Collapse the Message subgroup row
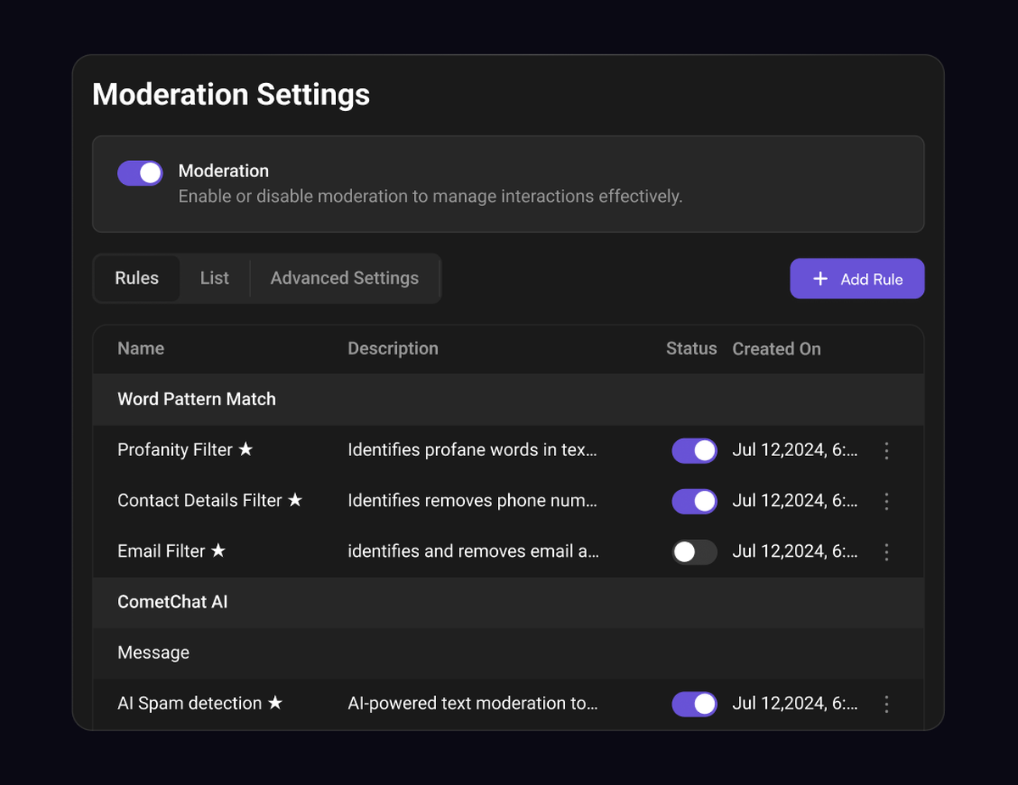The width and height of the screenshot is (1018, 785). point(154,653)
